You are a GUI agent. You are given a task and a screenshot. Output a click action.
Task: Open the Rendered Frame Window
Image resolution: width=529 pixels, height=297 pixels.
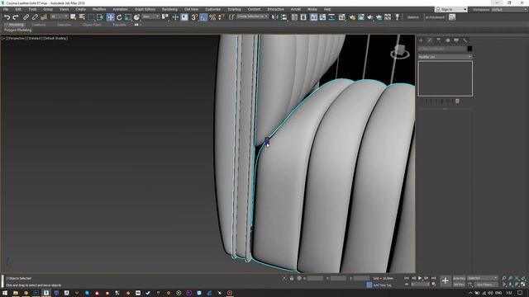coord(361,17)
